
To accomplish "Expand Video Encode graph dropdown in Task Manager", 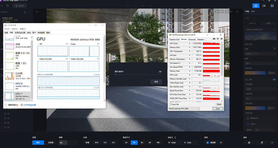I will [38, 59].
